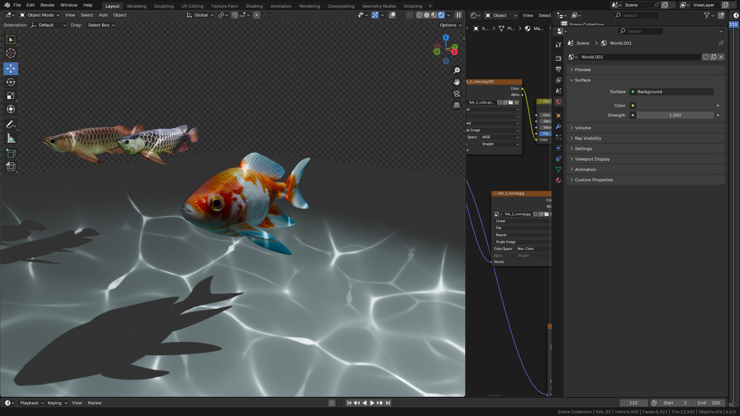
Task: Switch to rendered viewport shading
Action: (441, 15)
